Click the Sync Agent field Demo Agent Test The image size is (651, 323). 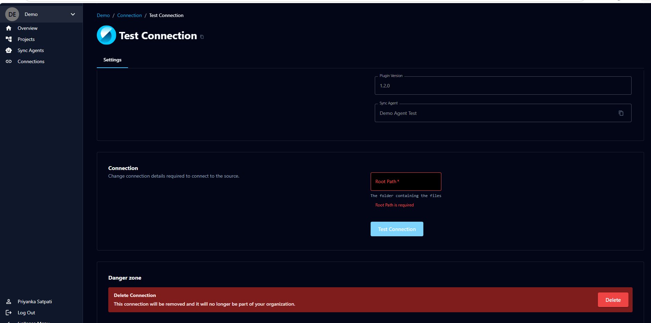[503, 113]
